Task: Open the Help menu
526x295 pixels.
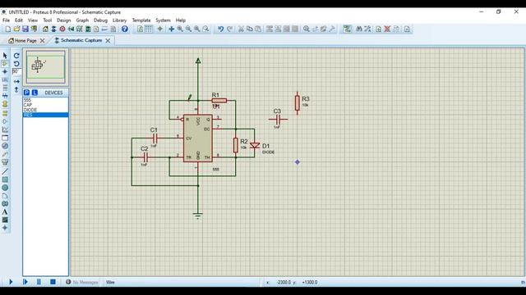Action: (181, 20)
